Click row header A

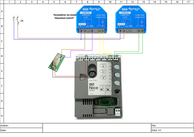[x=2, y=11]
